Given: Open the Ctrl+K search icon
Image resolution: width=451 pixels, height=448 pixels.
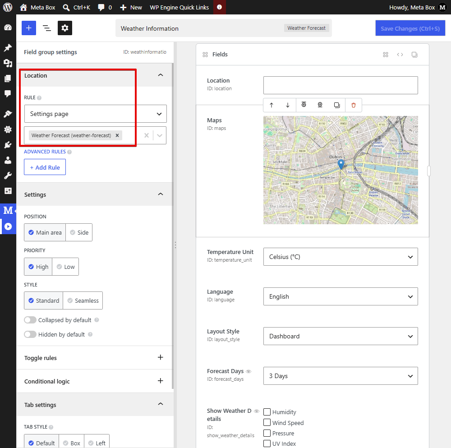Looking at the screenshot, I should 66,8.
